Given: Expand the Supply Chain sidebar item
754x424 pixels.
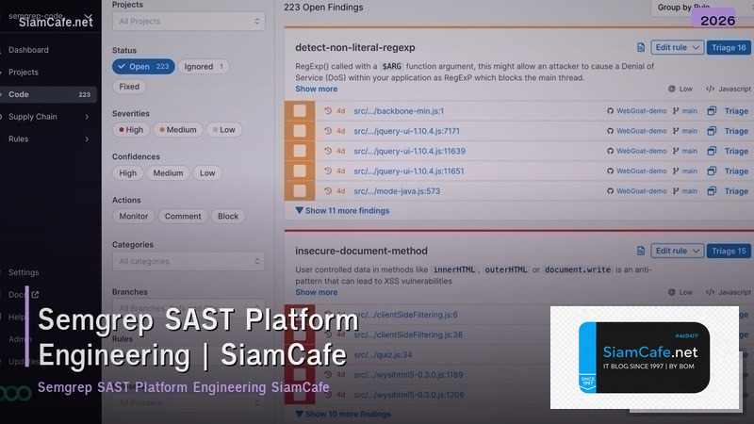Looking at the screenshot, I should click(48, 117).
